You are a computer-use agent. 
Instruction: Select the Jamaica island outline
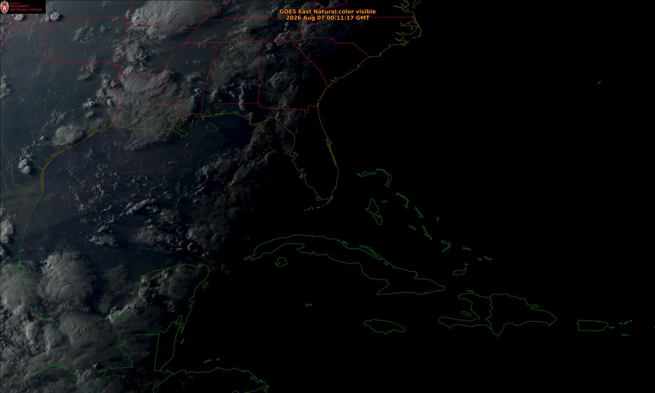click(x=384, y=326)
